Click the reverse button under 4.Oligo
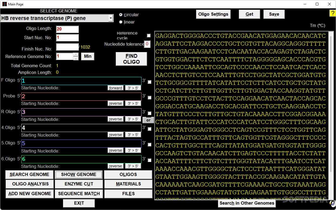The height and width of the screenshot is (210, 336). pos(116,135)
